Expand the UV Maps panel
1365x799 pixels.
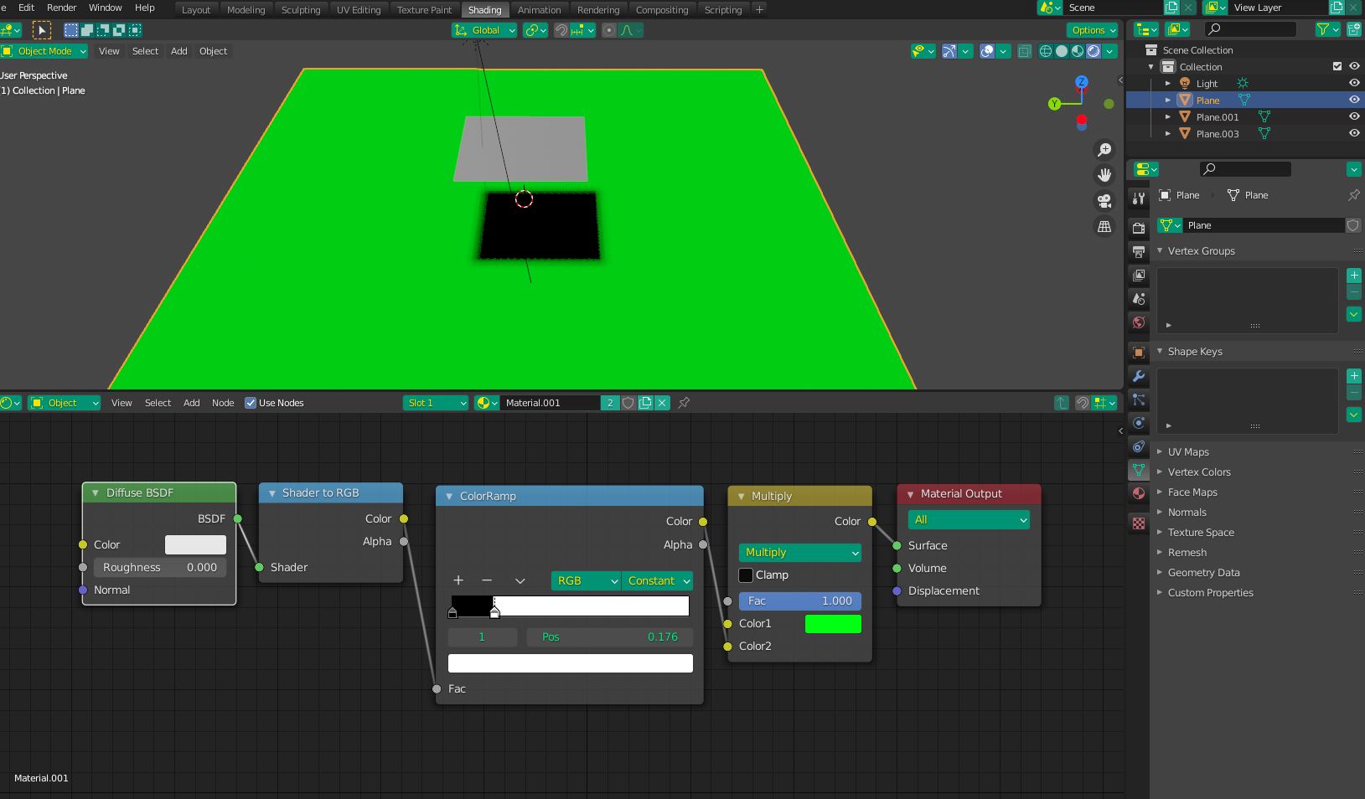(1188, 452)
